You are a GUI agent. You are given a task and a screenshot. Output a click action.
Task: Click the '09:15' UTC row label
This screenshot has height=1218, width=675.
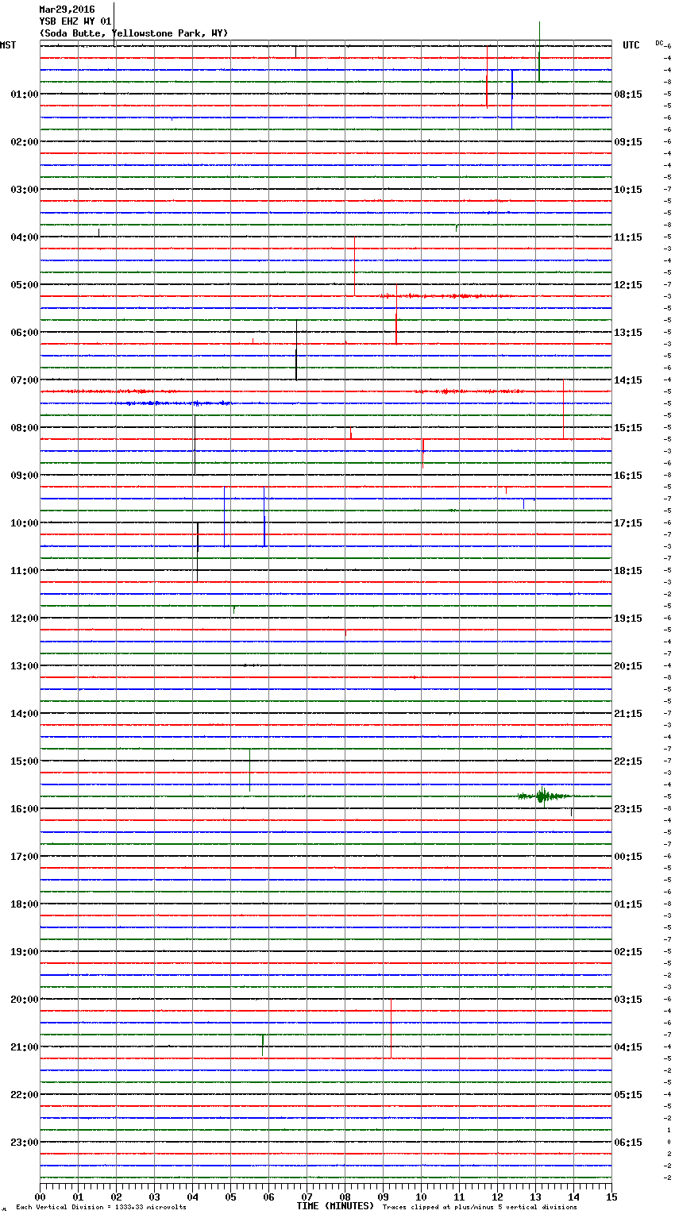click(x=628, y=142)
